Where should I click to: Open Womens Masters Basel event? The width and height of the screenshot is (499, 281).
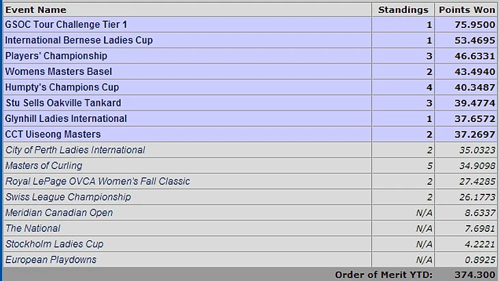tap(59, 72)
